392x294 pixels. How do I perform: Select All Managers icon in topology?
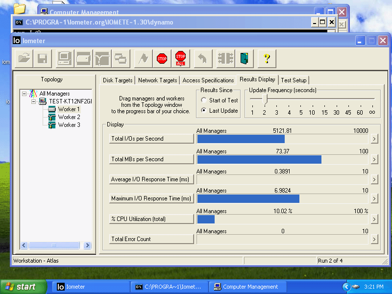33,94
